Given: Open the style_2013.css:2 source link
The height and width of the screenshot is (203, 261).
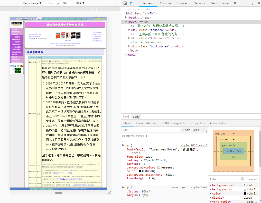Looking at the screenshot, I should [194, 145].
